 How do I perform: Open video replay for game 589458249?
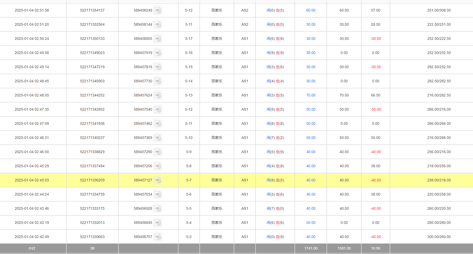click(x=158, y=10)
